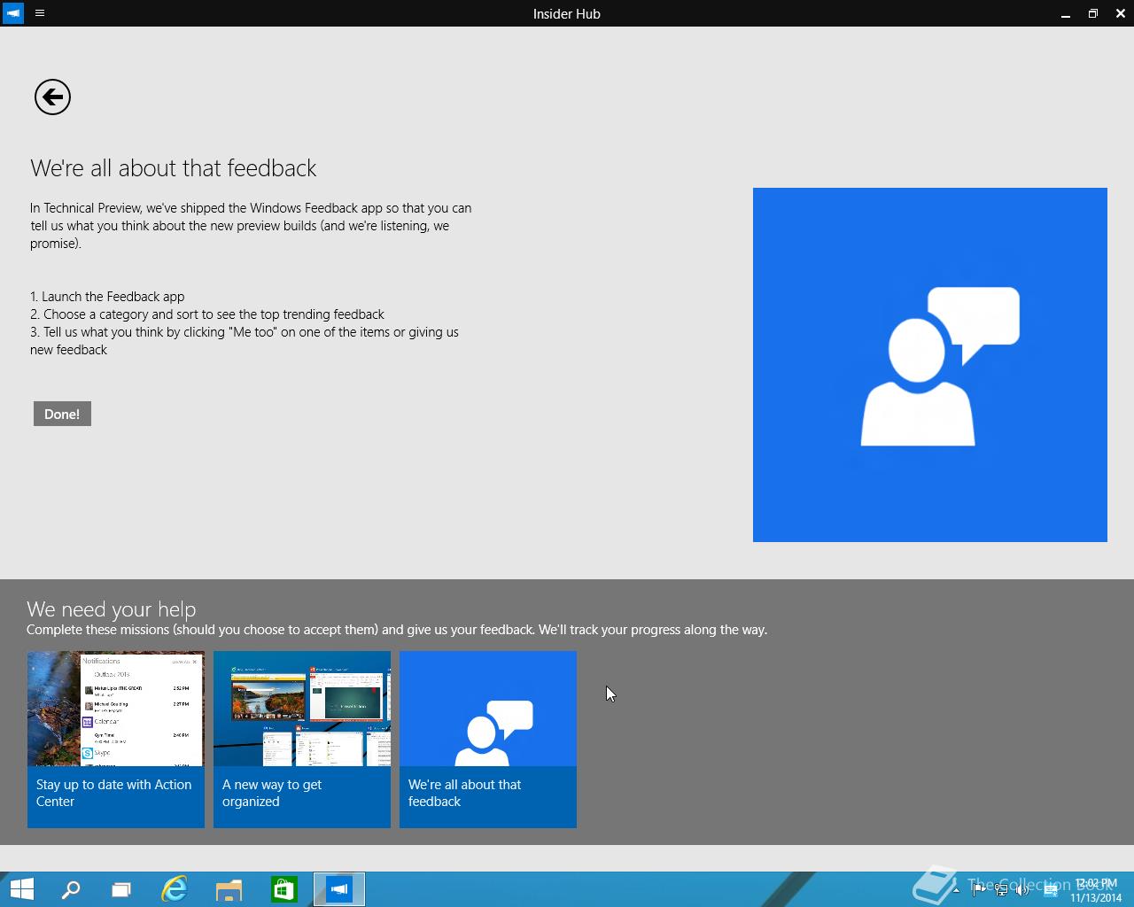Launch Internet Explorer from taskbar
Image resolution: width=1134 pixels, height=907 pixels.
tap(175, 889)
